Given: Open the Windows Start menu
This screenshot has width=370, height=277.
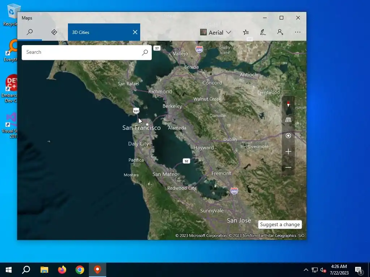Looking at the screenshot, I should coord(9,270).
